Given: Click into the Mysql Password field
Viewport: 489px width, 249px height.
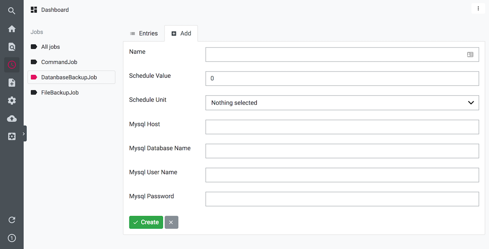Looking at the screenshot, I should (342, 199).
